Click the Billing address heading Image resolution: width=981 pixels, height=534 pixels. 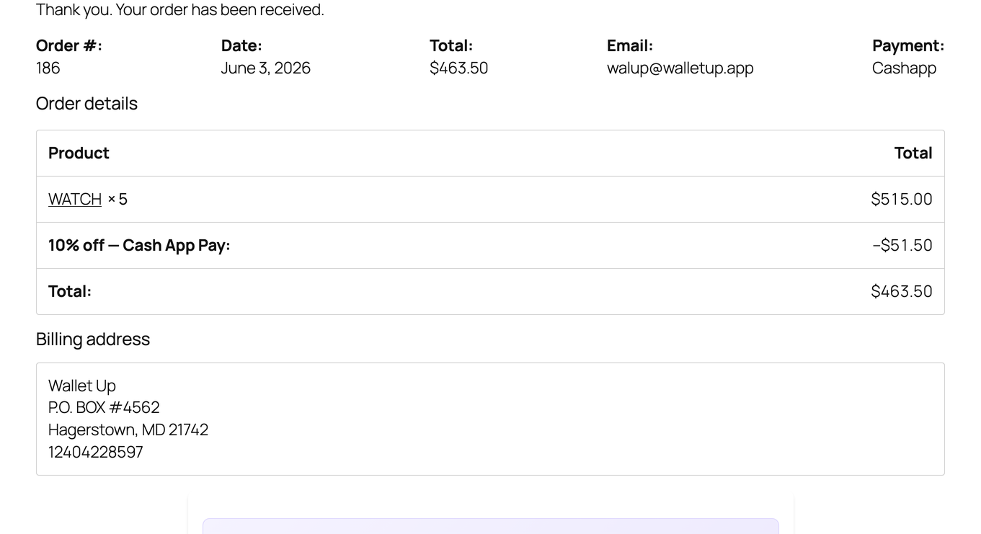(93, 339)
